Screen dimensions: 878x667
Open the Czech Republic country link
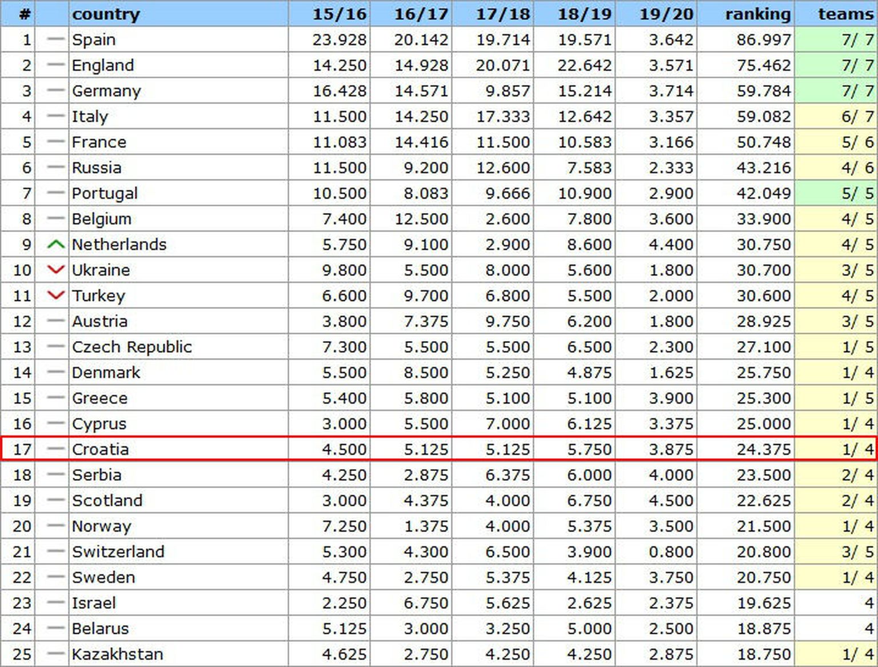(132, 347)
